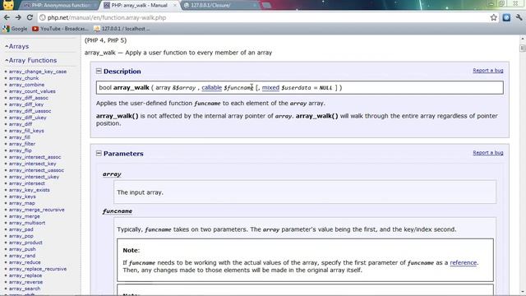Open the Google bookmark
This screenshot has width=526, height=296.
coord(15,29)
